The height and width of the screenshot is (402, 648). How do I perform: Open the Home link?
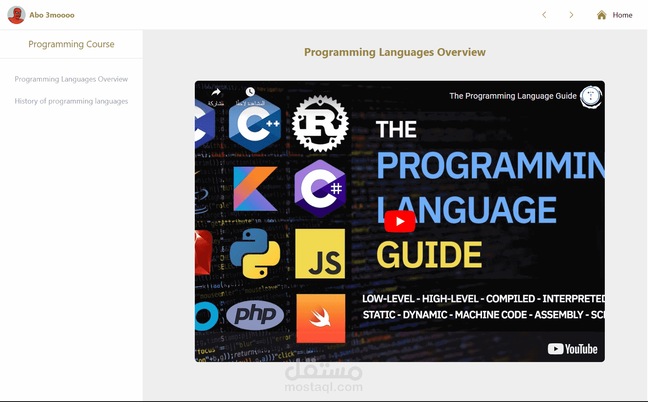click(622, 15)
